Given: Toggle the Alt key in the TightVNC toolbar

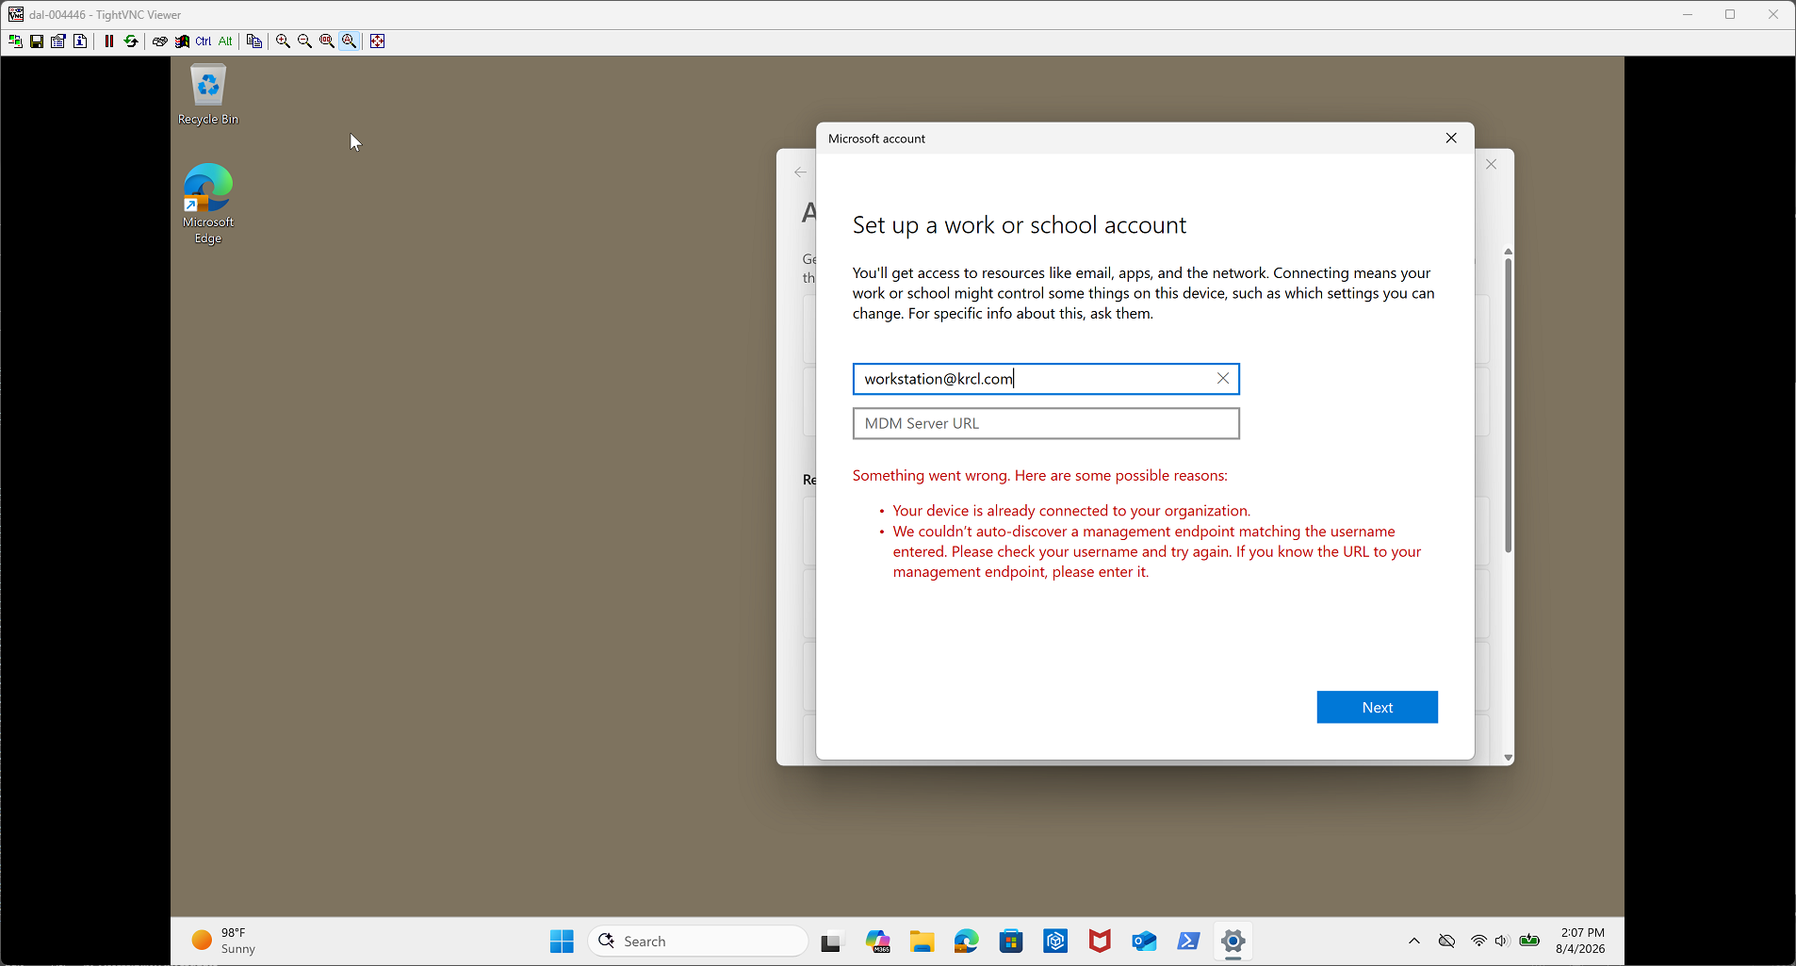Looking at the screenshot, I should point(225,41).
